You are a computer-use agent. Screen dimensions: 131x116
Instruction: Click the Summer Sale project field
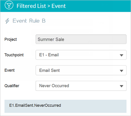tap(81, 39)
